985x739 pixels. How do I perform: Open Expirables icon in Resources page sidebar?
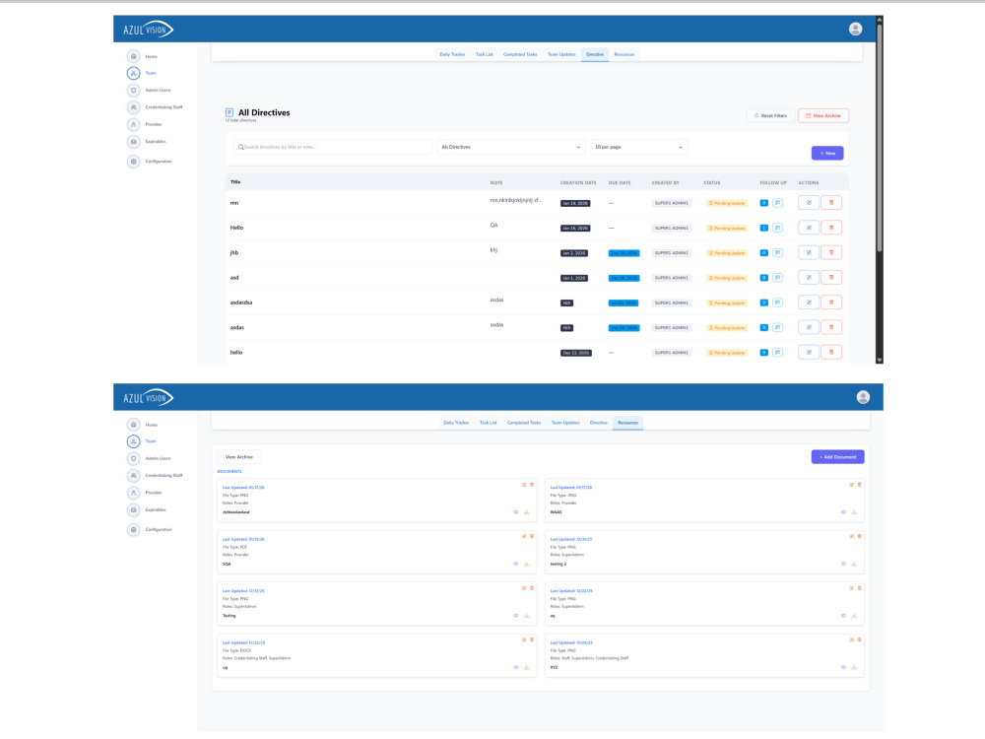(x=133, y=509)
